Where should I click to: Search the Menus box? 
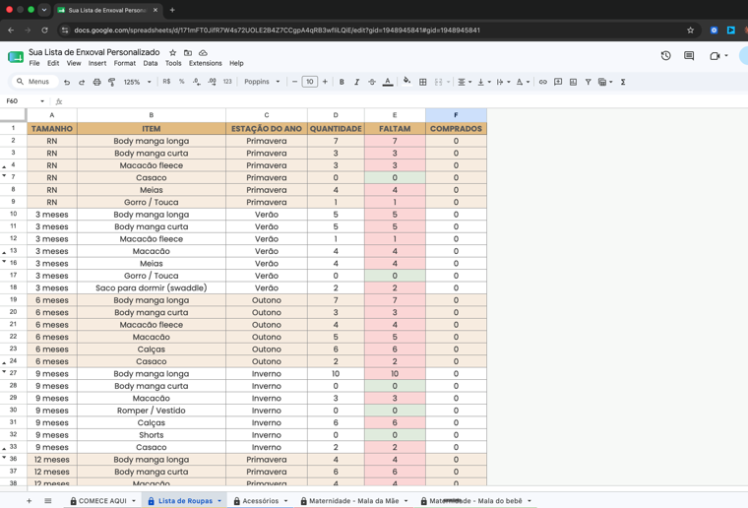click(34, 82)
